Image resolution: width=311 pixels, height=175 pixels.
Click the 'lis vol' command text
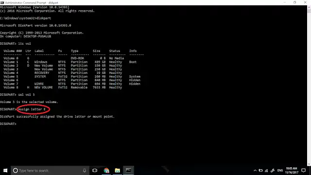pyautogui.click(x=25, y=44)
